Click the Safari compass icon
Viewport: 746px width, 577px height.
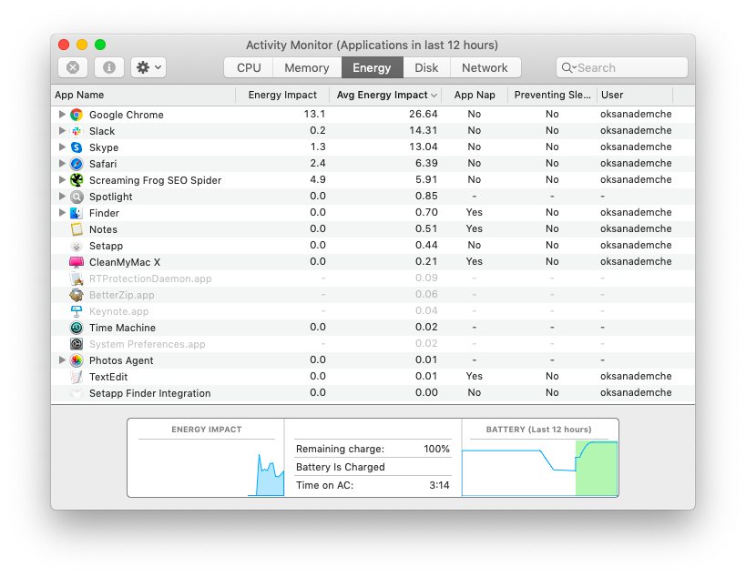tap(77, 164)
